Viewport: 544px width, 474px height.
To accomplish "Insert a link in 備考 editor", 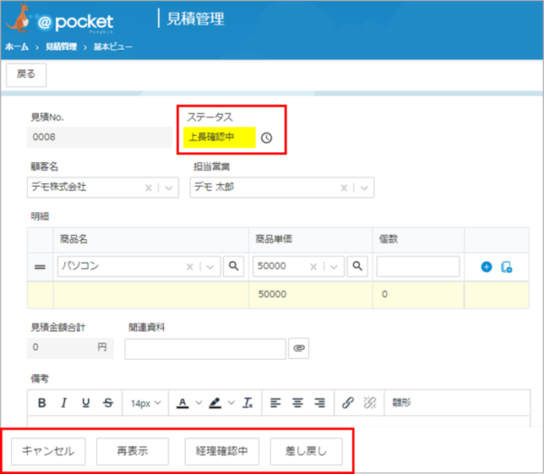I will pos(347,403).
